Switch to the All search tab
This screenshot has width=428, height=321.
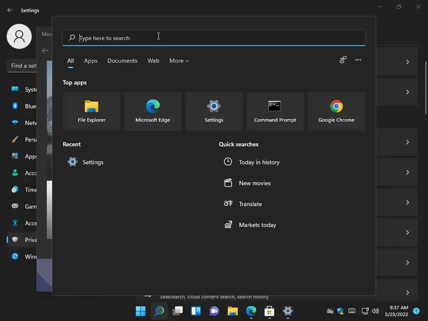70,61
